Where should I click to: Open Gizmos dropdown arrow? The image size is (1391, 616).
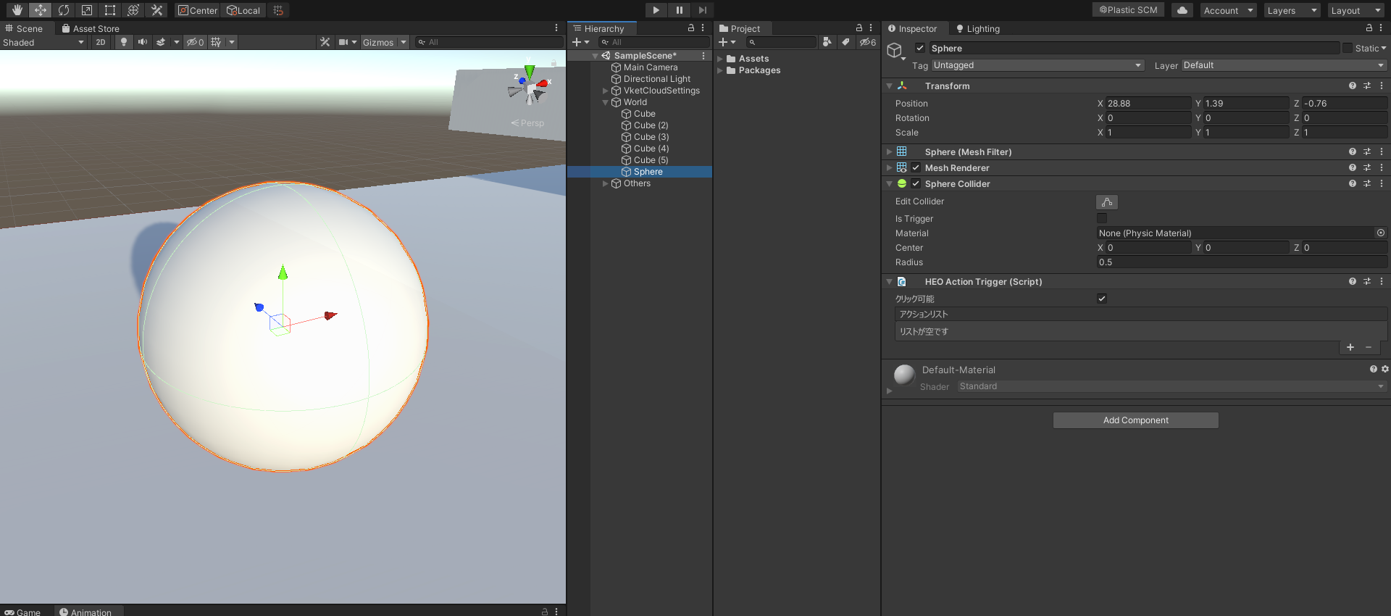point(404,42)
